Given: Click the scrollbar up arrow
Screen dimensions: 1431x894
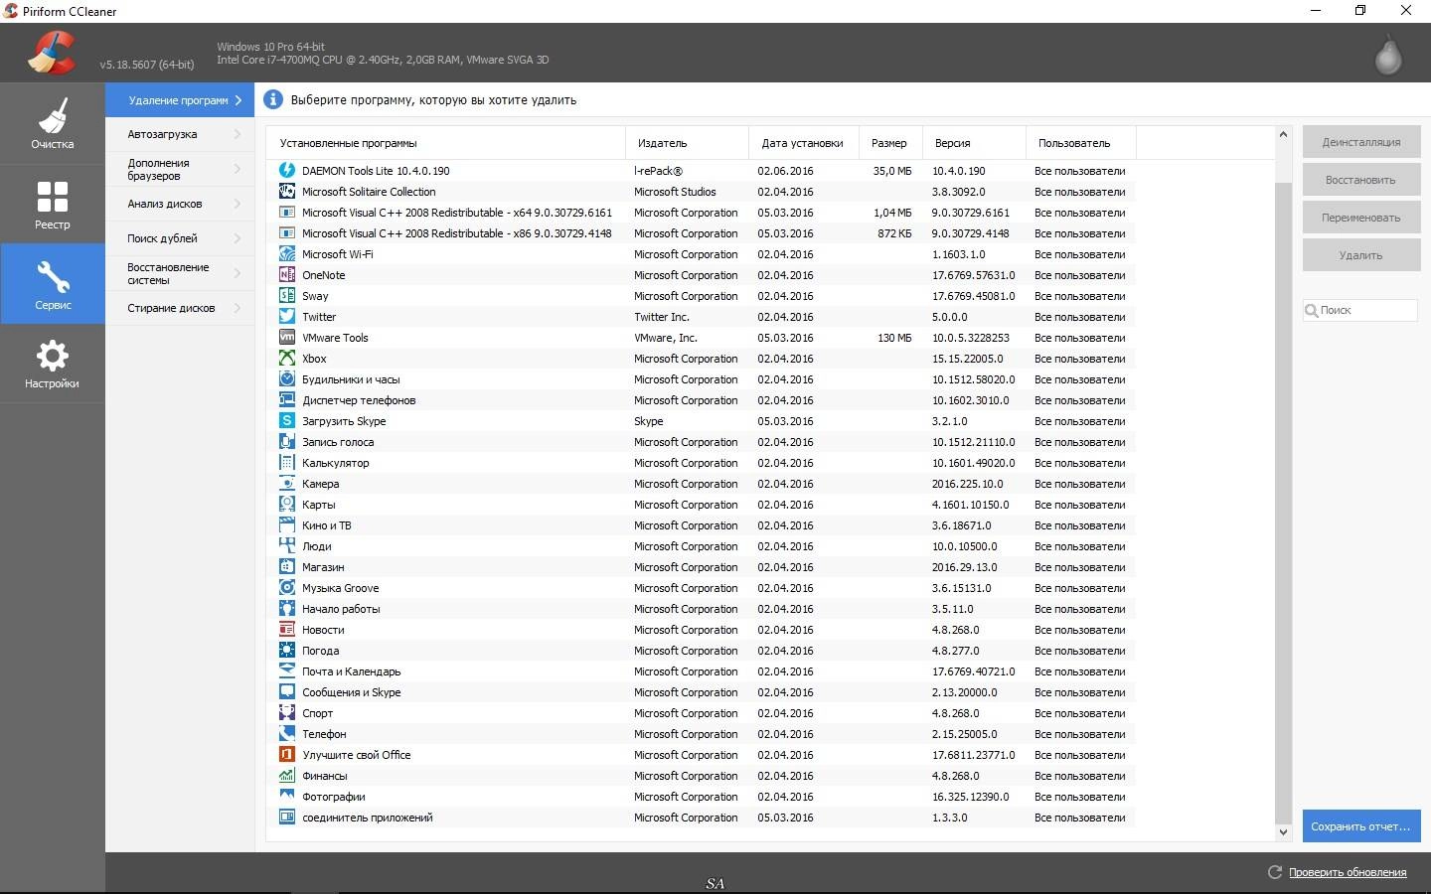Looking at the screenshot, I should (1283, 135).
